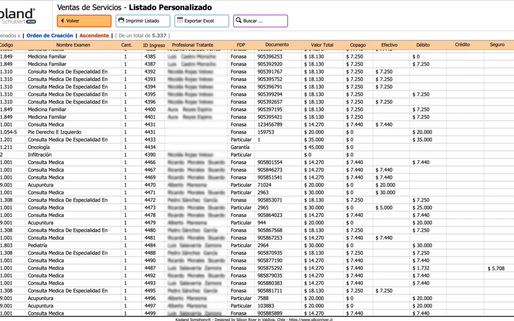Screen dimensions: 514x321
Task: Click the Seguro column header
Action: tap(497, 45)
